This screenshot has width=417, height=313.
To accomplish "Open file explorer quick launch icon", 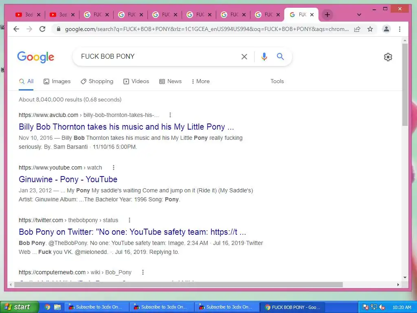I will 57,307.
